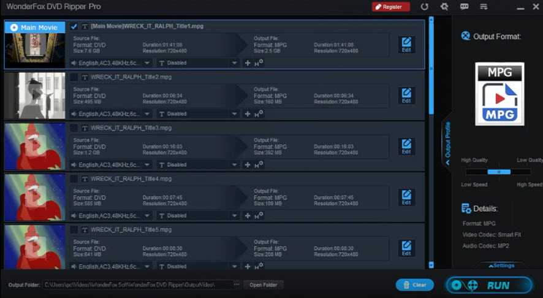This screenshot has height=298, width=543.
Task: Expand audio track dropdown for Title1
Action: tap(147, 63)
